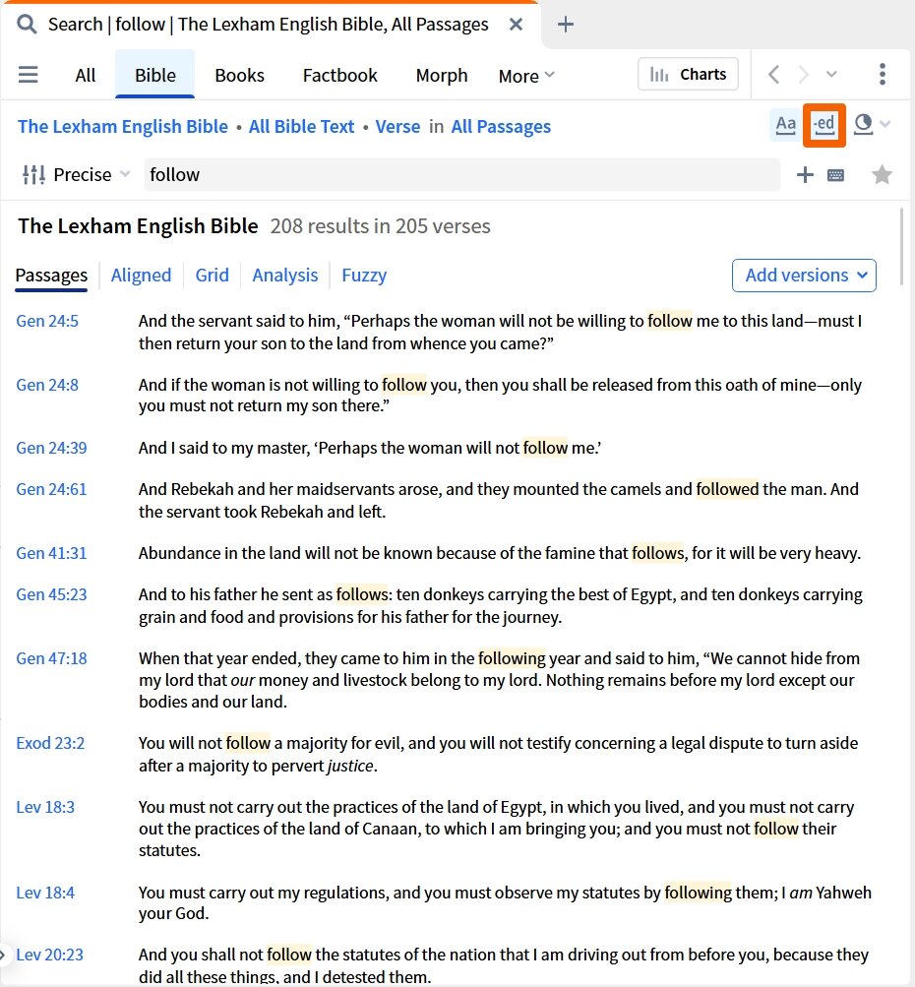Viewport: 915px width, 987px height.
Task: Switch to the All search tab
Action: [x=85, y=76]
